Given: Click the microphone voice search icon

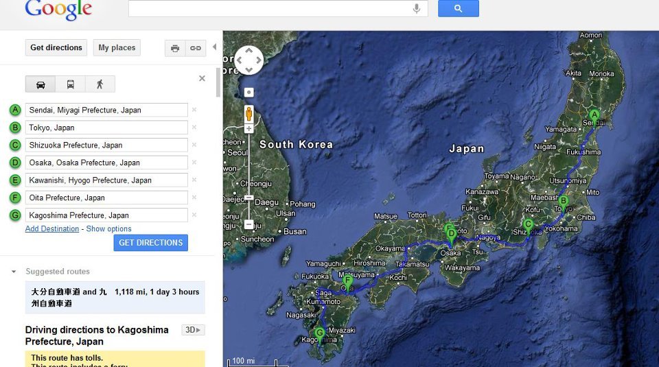Looking at the screenshot, I should (x=417, y=8).
